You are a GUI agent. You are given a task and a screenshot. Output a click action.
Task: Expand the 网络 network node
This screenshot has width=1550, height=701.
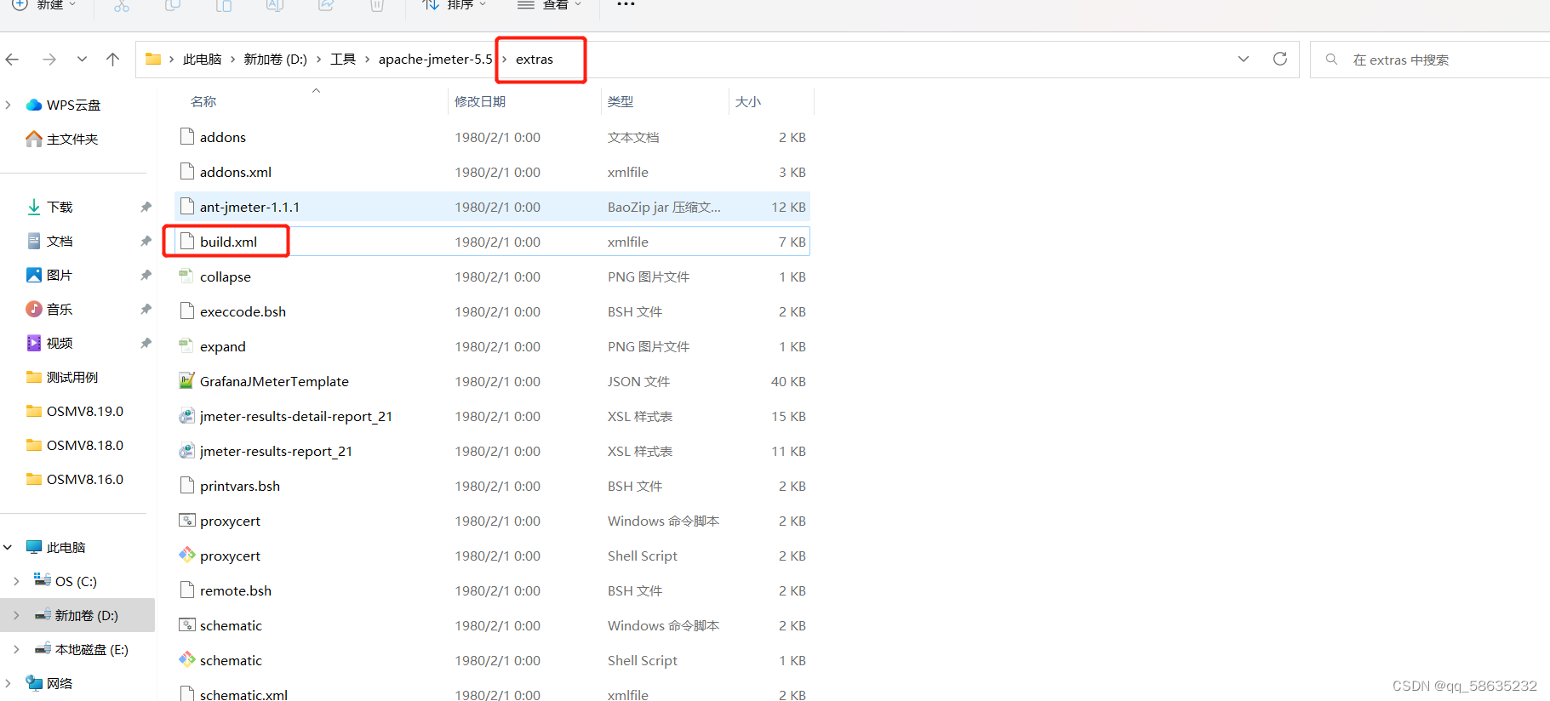8,683
